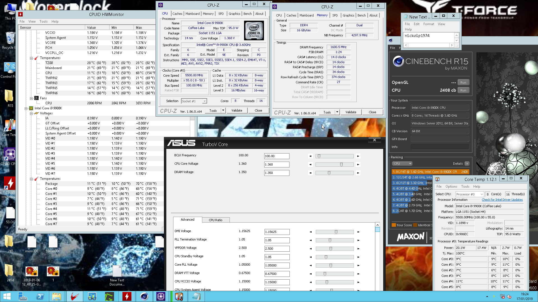
Task: Collapse the Voltages node under Intel Core i9
Action: pos(31,113)
